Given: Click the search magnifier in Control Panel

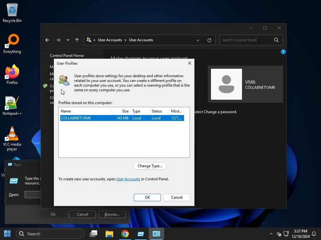Looking at the screenshot, I should point(276,40).
